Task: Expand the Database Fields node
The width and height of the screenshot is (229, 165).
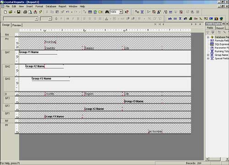Action: [x=208, y=37]
